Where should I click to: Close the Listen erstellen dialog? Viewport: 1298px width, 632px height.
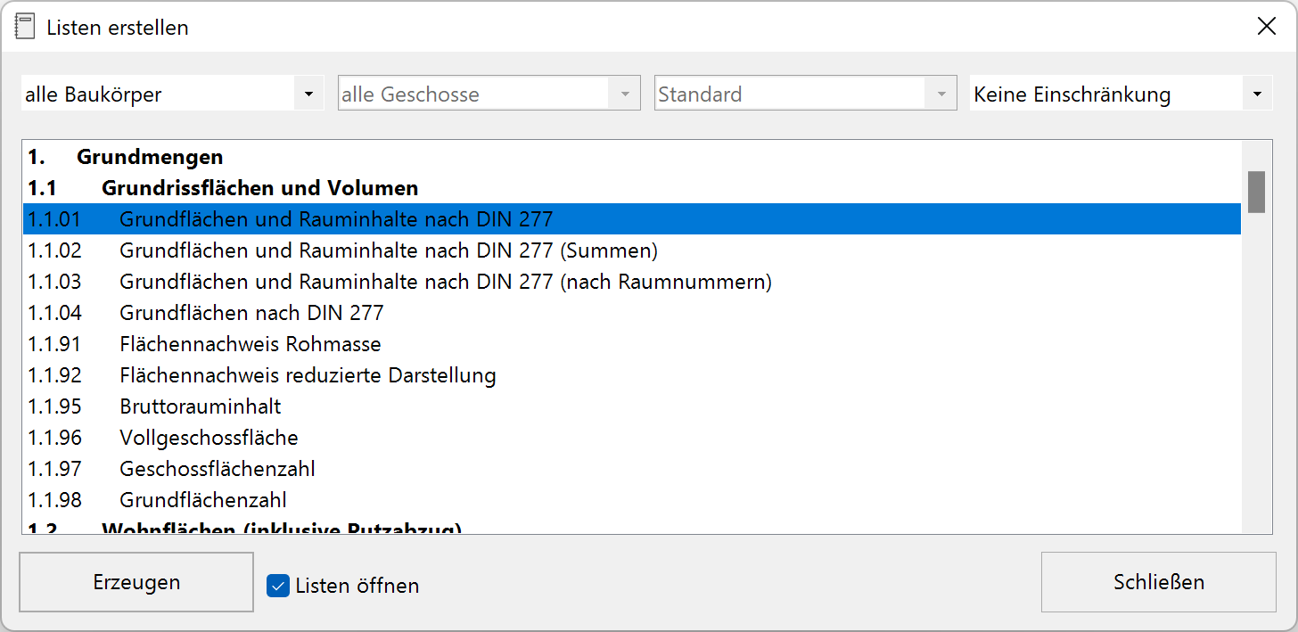pyautogui.click(x=1266, y=27)
